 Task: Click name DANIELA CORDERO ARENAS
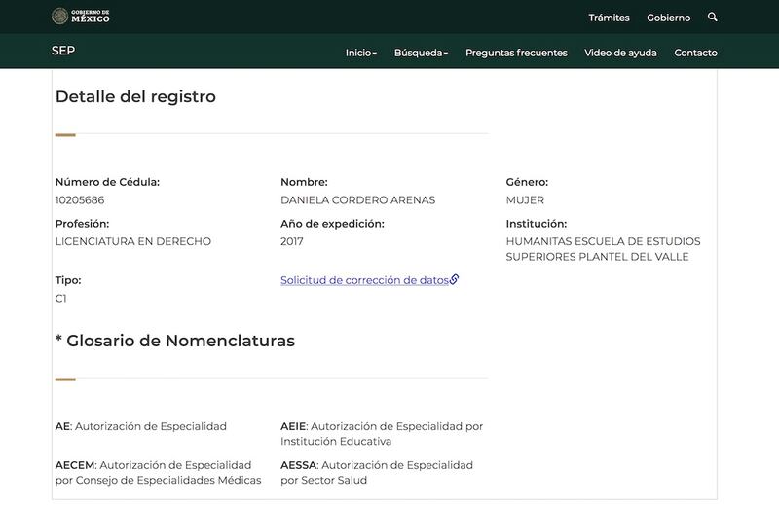[357, 200]
